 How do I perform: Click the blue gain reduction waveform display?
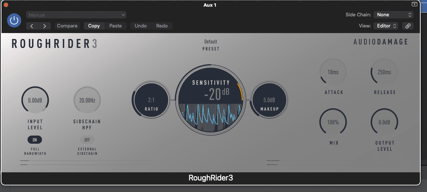tap(211, 118)
